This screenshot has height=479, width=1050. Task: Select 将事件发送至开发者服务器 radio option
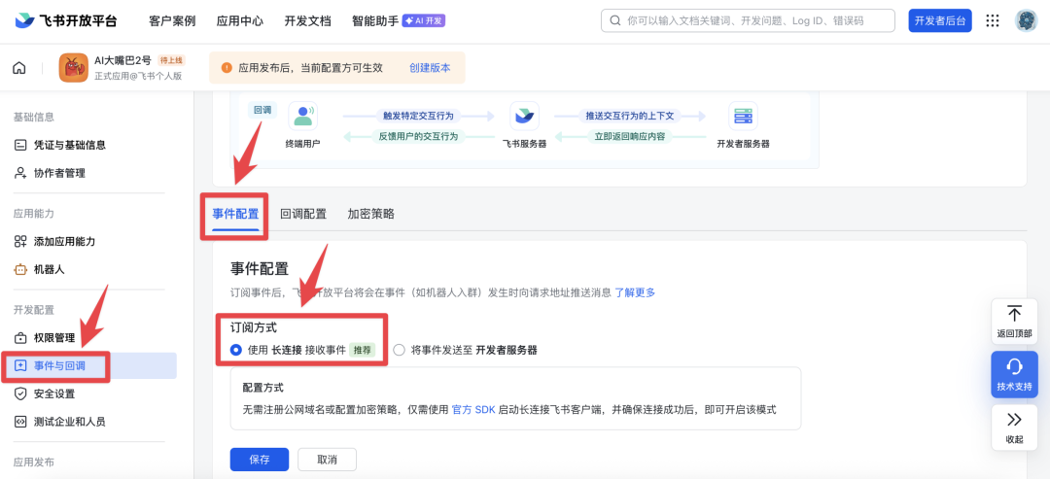400,350
